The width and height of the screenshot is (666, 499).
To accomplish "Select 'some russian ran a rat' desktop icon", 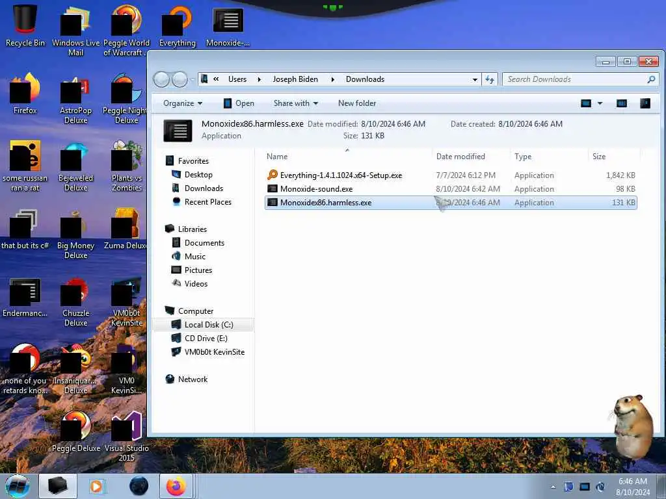I will (25, 166).
